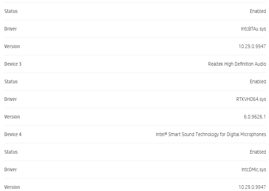269x191 pixels.
Task: Click the "Device 3" row label
Action: click(13, 64)
